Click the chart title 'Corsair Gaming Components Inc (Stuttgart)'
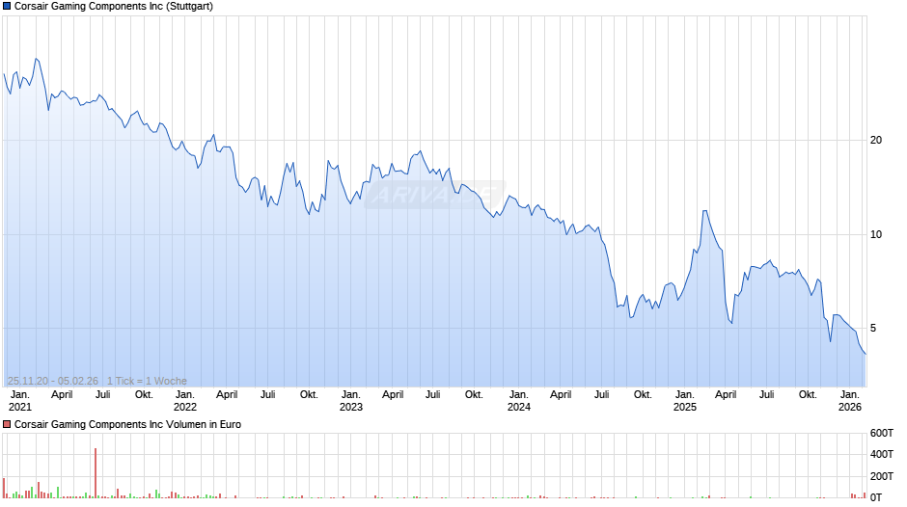Screen dimensions: 907x507 click(x=114, y=7)
